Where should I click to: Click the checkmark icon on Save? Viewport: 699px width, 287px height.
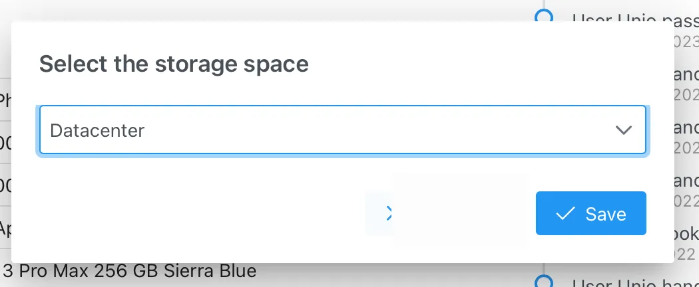coord(565,213)
